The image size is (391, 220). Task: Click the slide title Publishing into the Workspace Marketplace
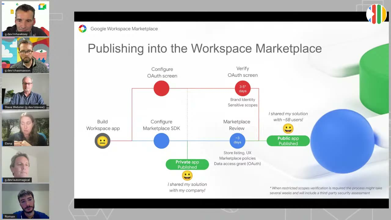tap(205, 49)
